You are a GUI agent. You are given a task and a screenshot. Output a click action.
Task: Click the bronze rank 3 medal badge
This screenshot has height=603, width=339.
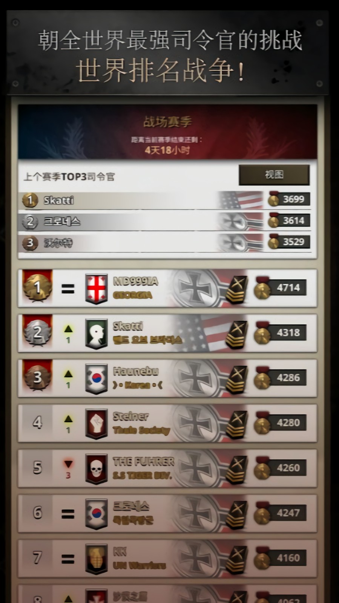(37, 378)
